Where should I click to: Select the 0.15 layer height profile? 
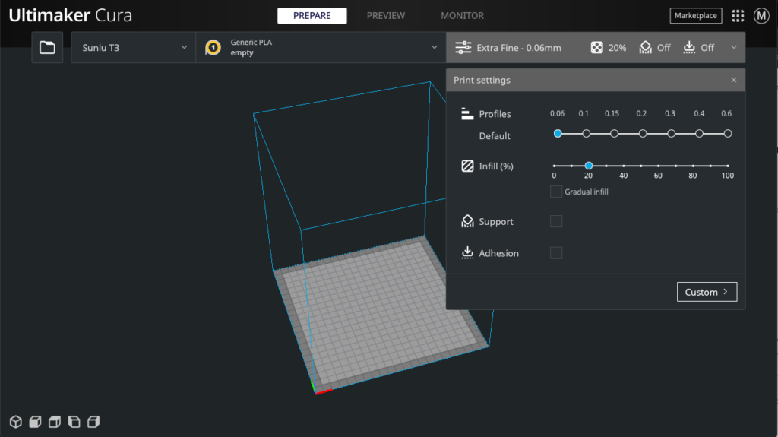[614, 134]
